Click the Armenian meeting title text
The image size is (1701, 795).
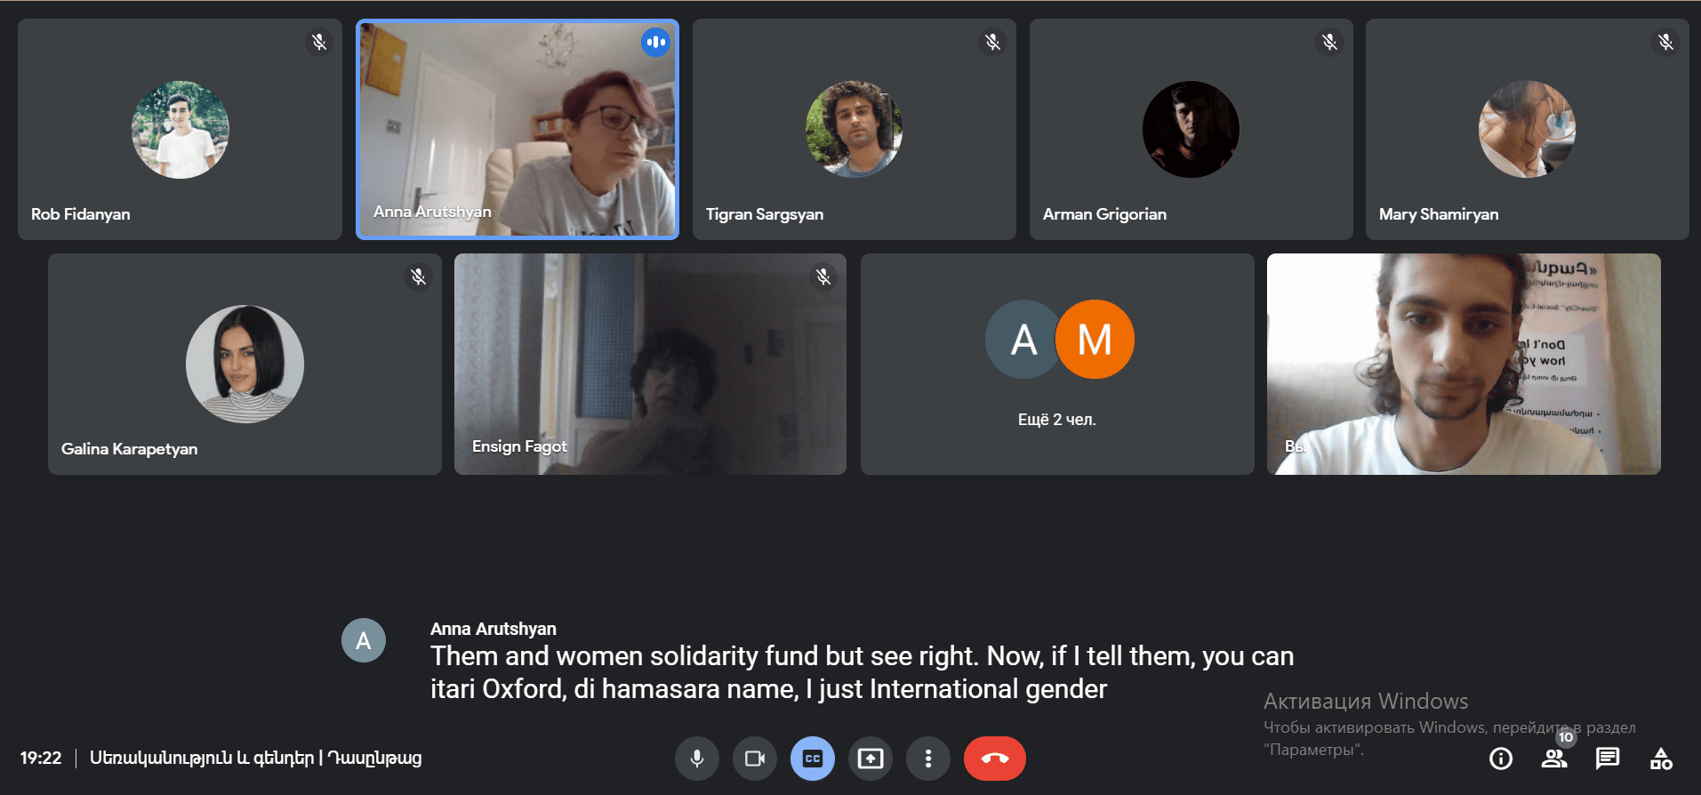coord(256,759)
